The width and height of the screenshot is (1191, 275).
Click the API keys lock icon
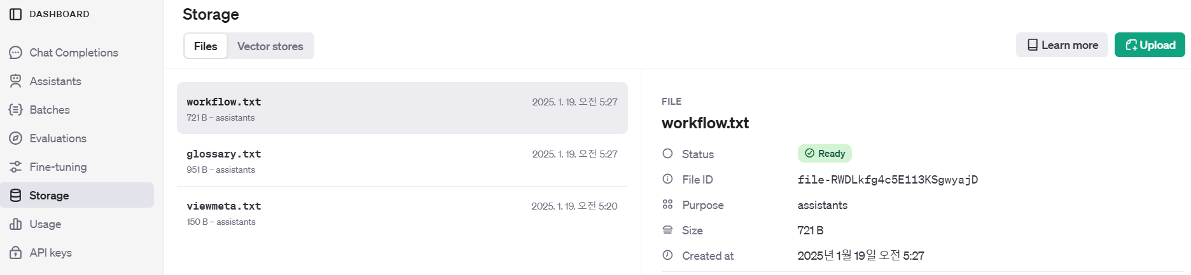(16, 253)
